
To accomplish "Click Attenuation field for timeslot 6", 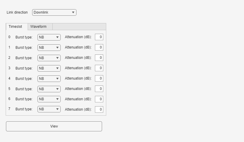I will 99,99.
